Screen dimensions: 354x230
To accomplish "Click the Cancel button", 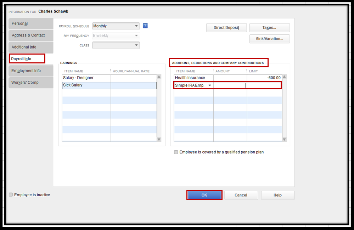I will pyautogui.click(x=241, y=195).
